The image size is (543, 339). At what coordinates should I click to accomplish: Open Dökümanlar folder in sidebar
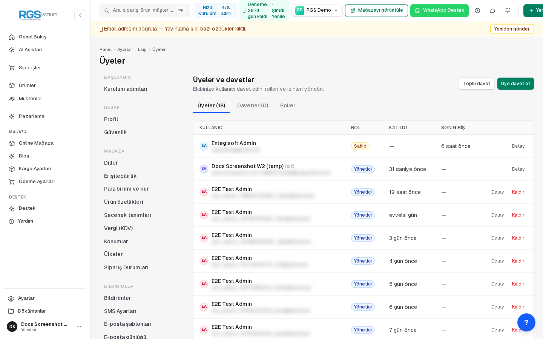click(x=32, y=311)
